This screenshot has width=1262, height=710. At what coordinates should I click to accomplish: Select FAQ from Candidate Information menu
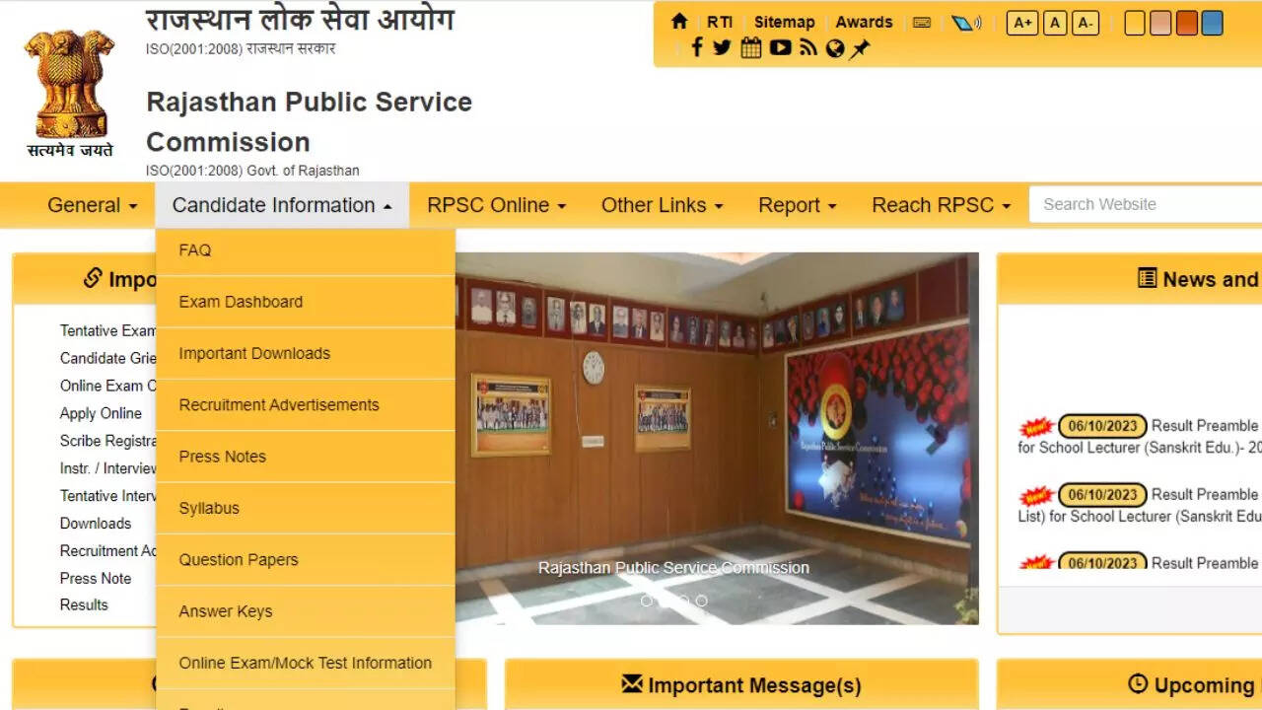click(x=194, y=250)
